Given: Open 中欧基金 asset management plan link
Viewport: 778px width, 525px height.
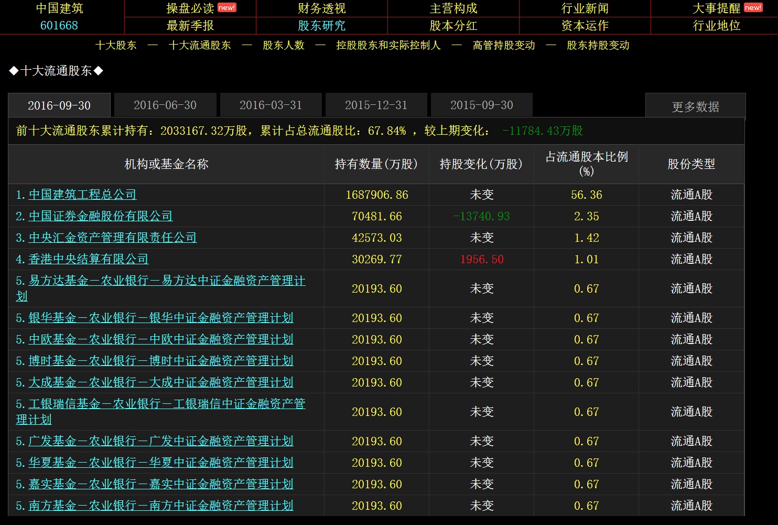Looking at the screenshot, I should [x=161, y=339].
